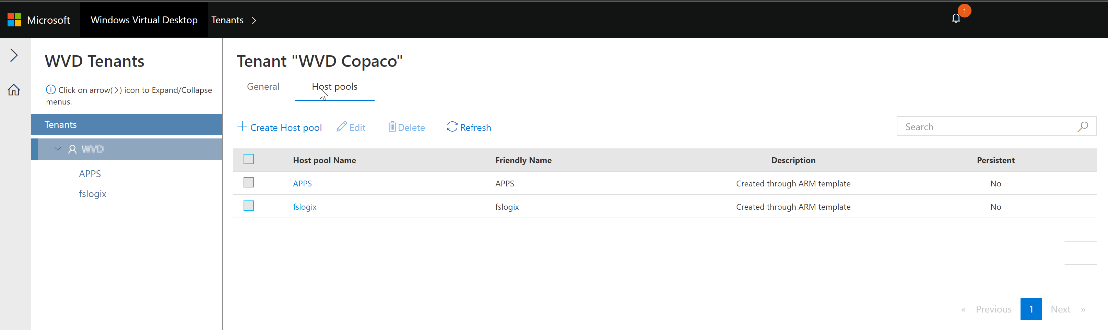This screenshot has height=330, width=1108.
Task: Click the Delete trash can button
Action: pos(406,127)
